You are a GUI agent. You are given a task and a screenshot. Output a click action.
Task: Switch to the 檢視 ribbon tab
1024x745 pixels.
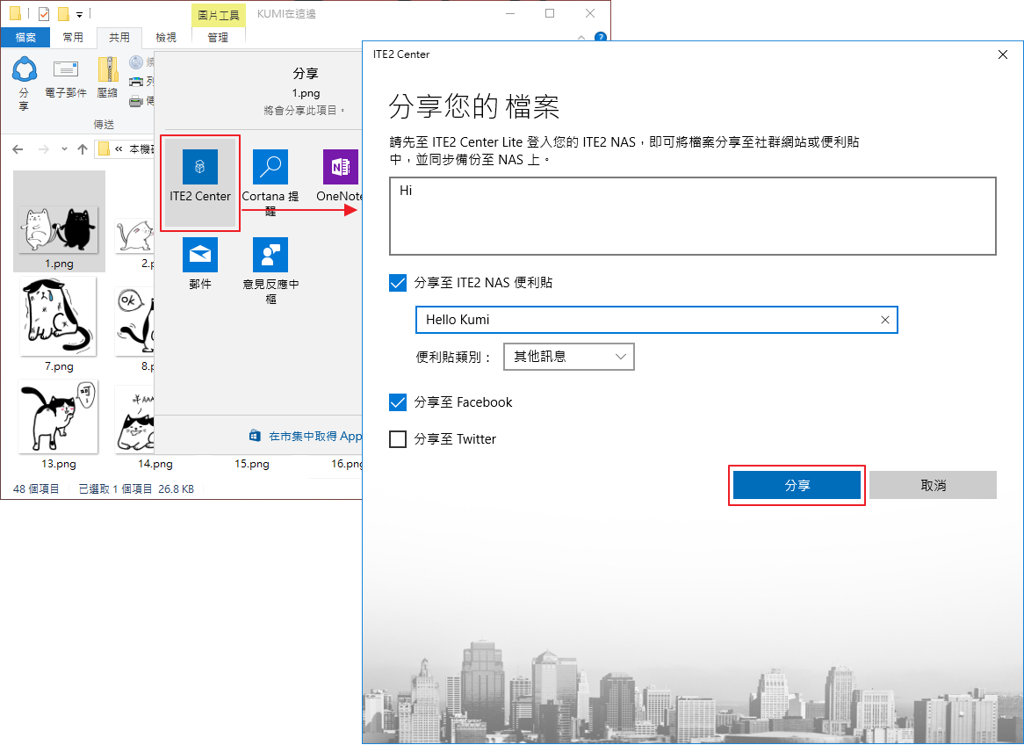(166, 37)
